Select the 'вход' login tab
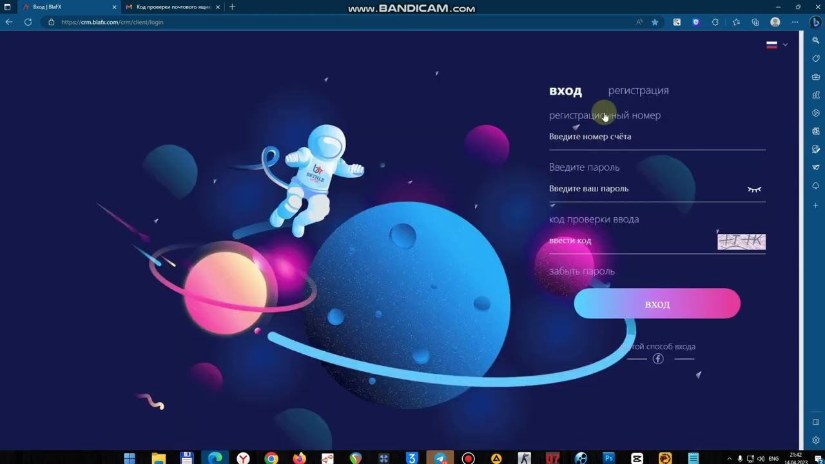 tap(565, 91)
